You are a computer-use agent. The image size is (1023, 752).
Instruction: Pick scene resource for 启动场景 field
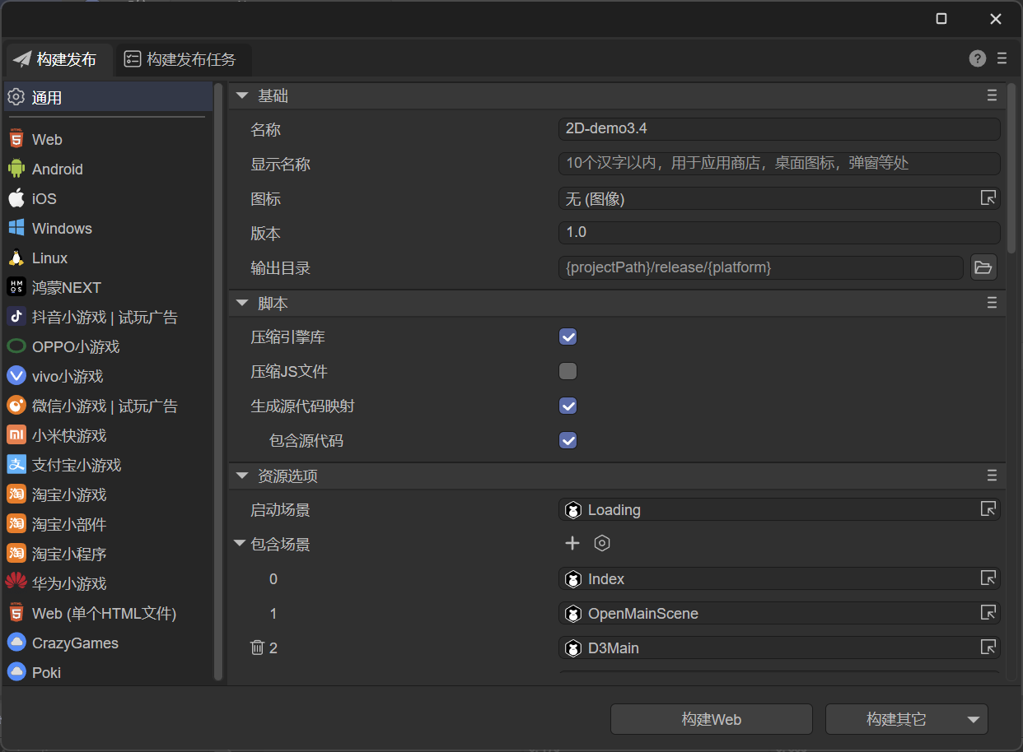pos(988,509)
